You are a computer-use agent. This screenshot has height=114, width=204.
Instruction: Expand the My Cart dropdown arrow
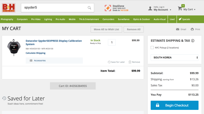(x=195, y=10)
